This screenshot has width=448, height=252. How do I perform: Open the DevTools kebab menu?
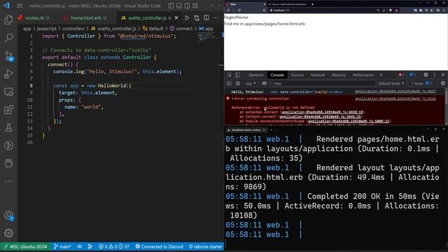pos(435,75)
